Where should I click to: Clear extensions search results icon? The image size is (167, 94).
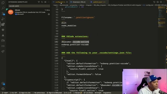(45, 2)
